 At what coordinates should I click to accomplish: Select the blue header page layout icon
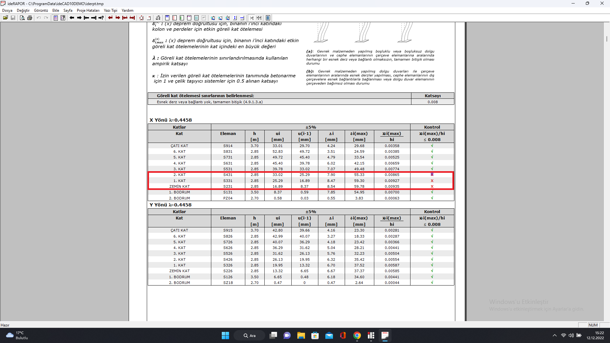[x=167, y=18]
